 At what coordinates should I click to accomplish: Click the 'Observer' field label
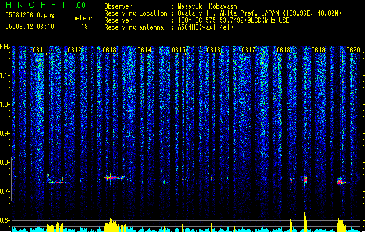(x=118, y=6)
